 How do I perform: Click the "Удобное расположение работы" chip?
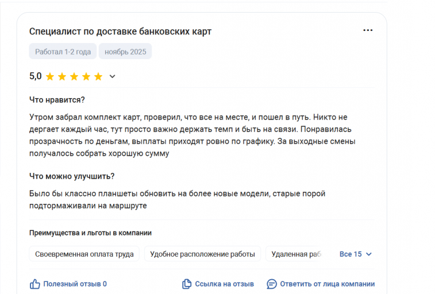click(202, 254)
